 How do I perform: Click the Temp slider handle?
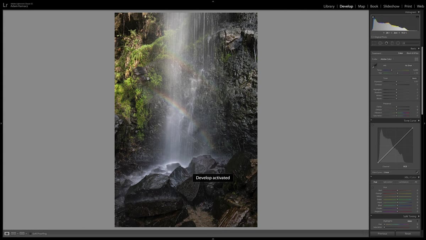click(392, 70)
